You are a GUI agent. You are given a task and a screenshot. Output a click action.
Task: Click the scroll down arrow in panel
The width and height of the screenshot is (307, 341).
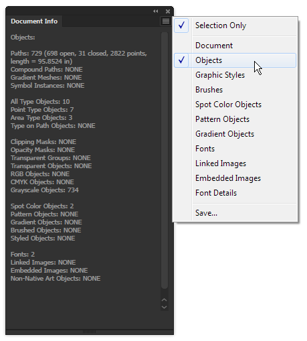coord(165,308)
